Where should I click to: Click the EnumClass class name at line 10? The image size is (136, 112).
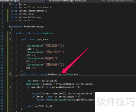(x=48, y=33)
